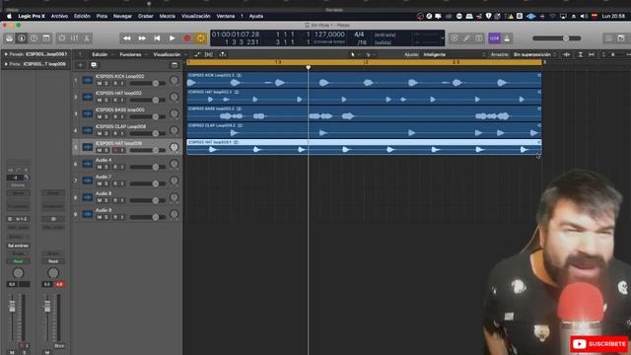Click the CLAP Loop008 track icon

click(x=88, y=130)
